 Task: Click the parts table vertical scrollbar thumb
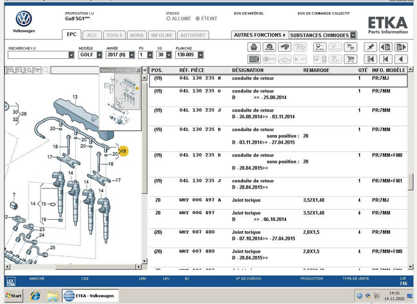pos(411,182)
